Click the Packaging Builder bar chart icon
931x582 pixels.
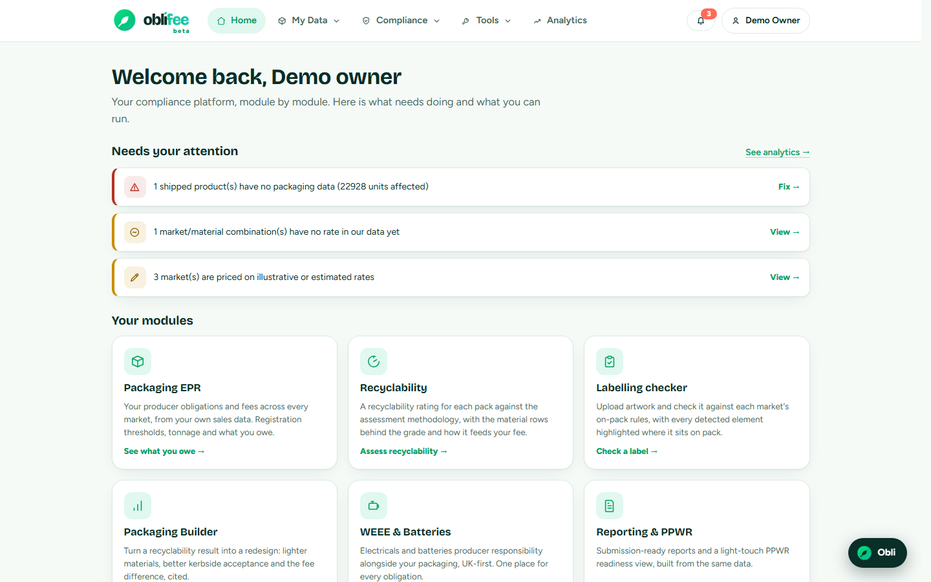(138, 506)
